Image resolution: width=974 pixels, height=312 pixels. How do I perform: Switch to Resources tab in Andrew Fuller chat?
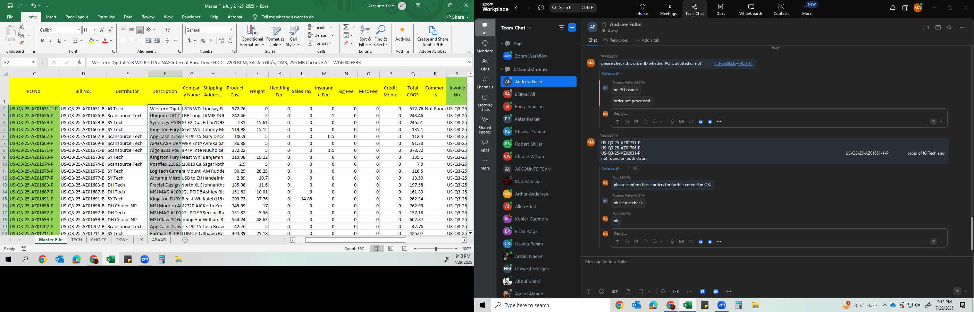[x=616, y=41]
